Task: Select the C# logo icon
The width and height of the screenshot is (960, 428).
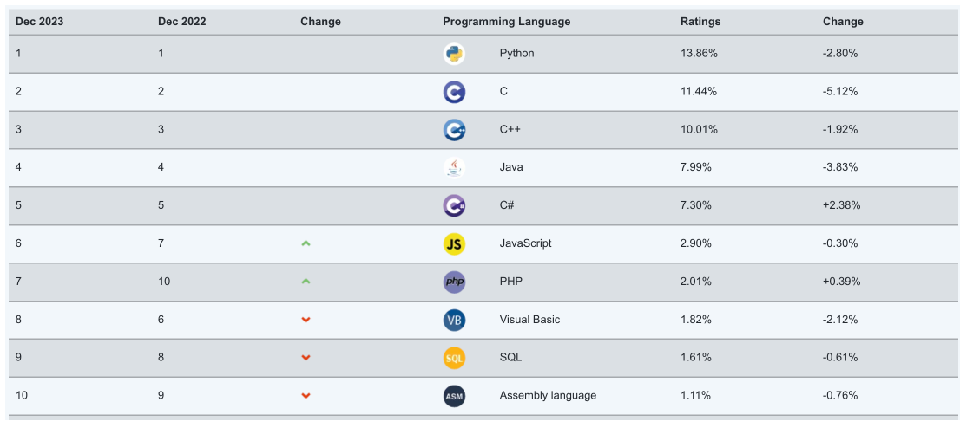Action: 454,206
